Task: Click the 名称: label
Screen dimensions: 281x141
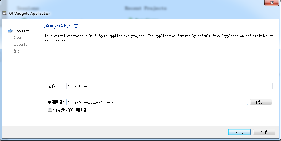Action: (x=52, y=86)
